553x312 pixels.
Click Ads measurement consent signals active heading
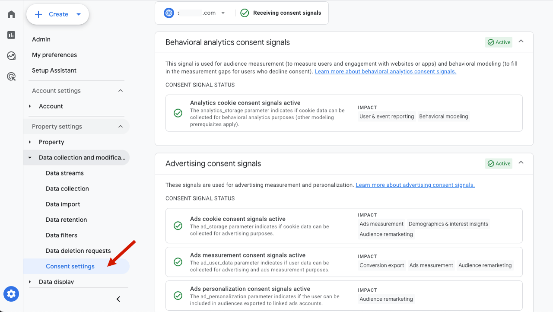[248, 255]
